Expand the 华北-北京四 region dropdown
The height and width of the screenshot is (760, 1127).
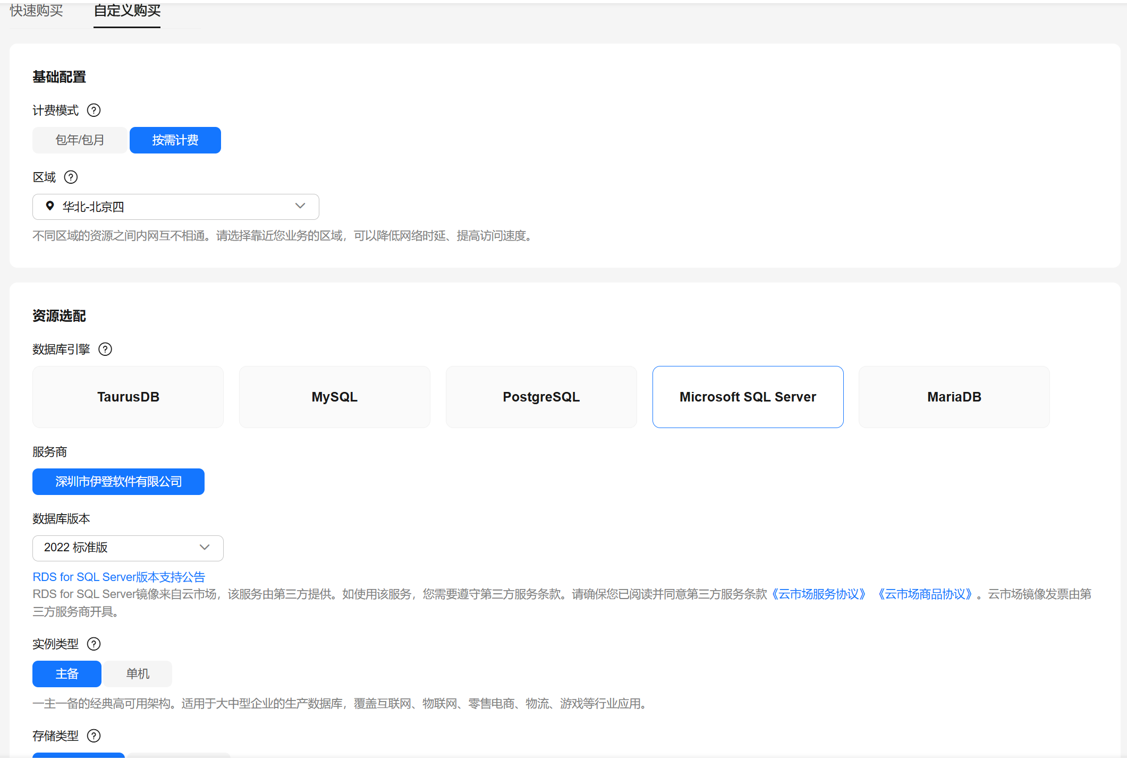coord(175,207)
